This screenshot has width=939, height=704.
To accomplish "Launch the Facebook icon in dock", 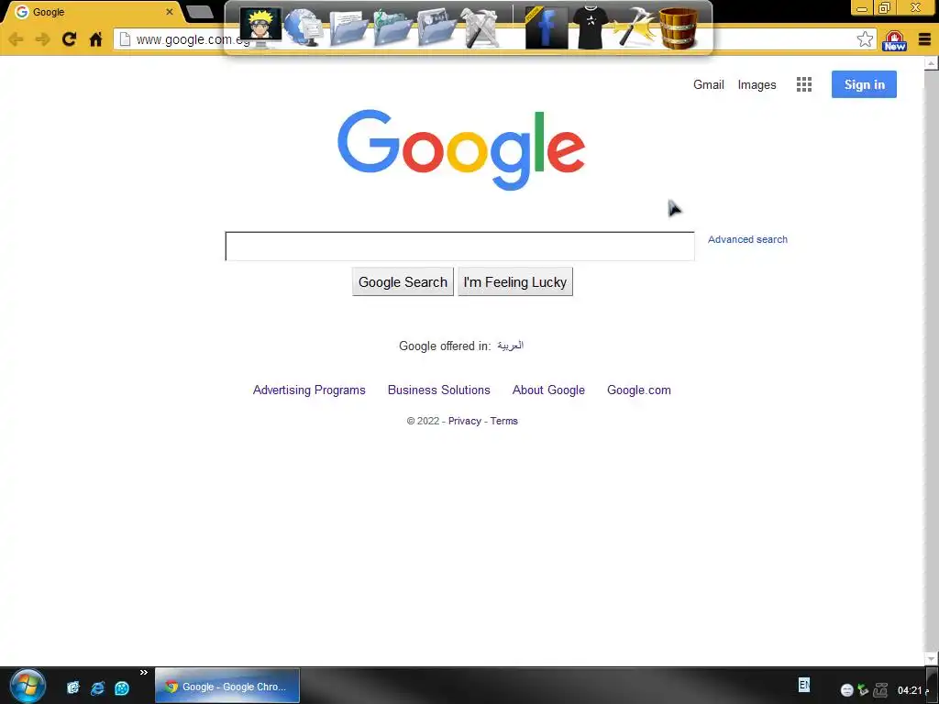I will tap(546, 27).
